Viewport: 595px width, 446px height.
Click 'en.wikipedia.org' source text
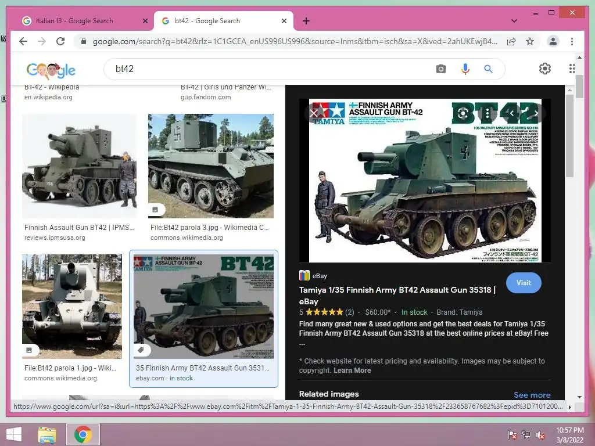[48, 97]
